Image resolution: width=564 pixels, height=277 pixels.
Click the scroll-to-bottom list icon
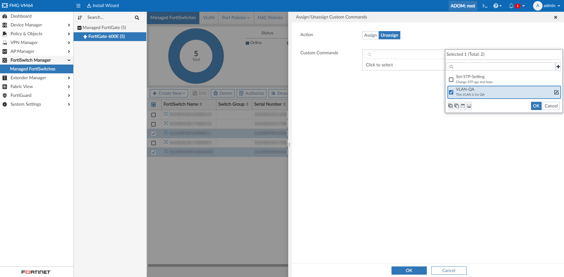point(463,106)
